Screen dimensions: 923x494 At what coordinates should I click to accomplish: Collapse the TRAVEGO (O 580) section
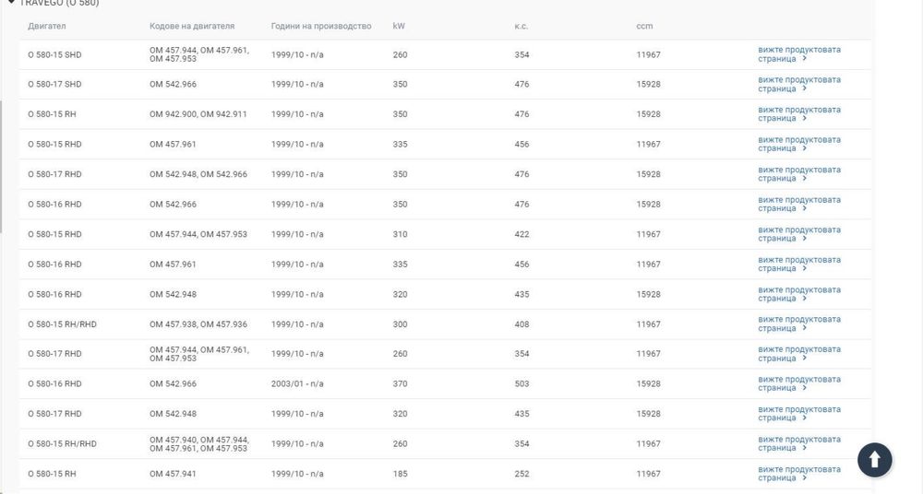tap(11, 3)
